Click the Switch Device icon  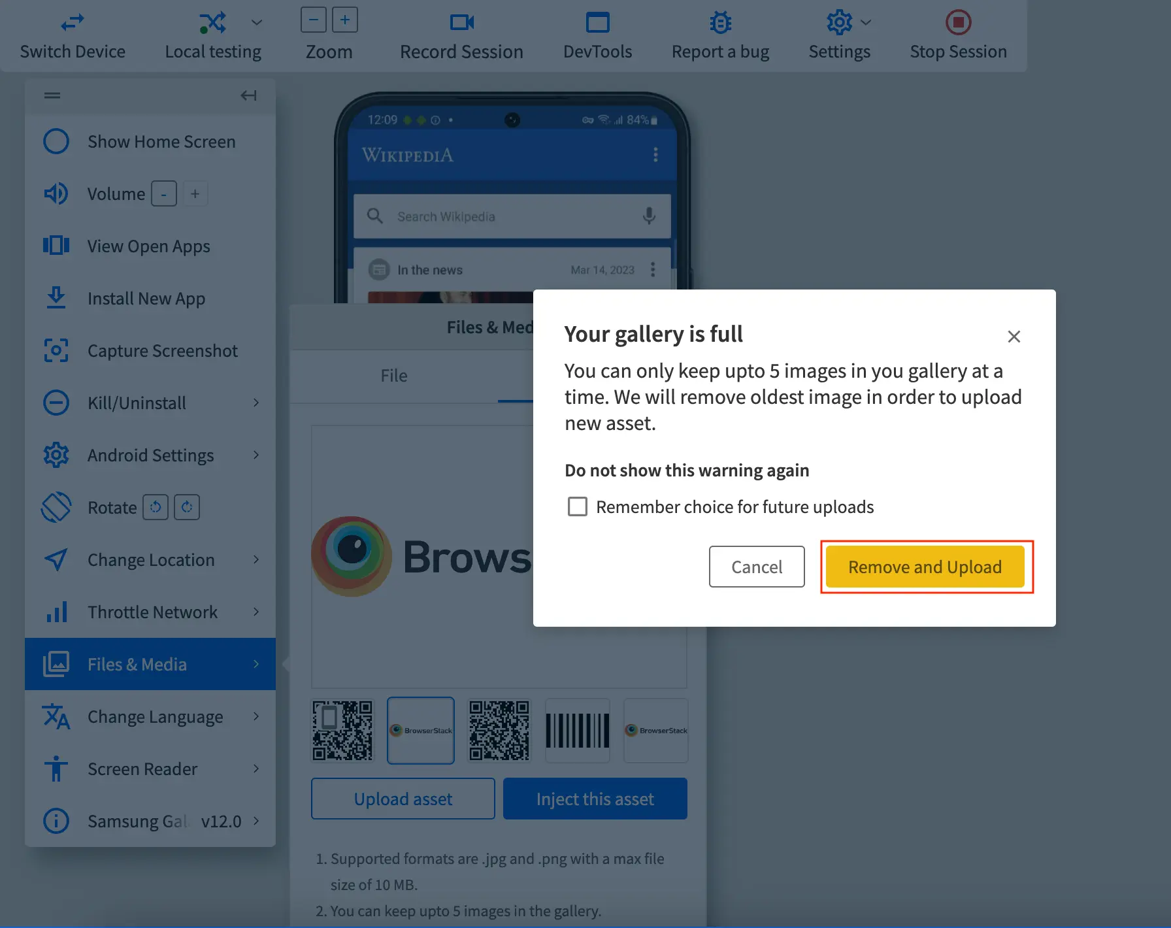72,23
